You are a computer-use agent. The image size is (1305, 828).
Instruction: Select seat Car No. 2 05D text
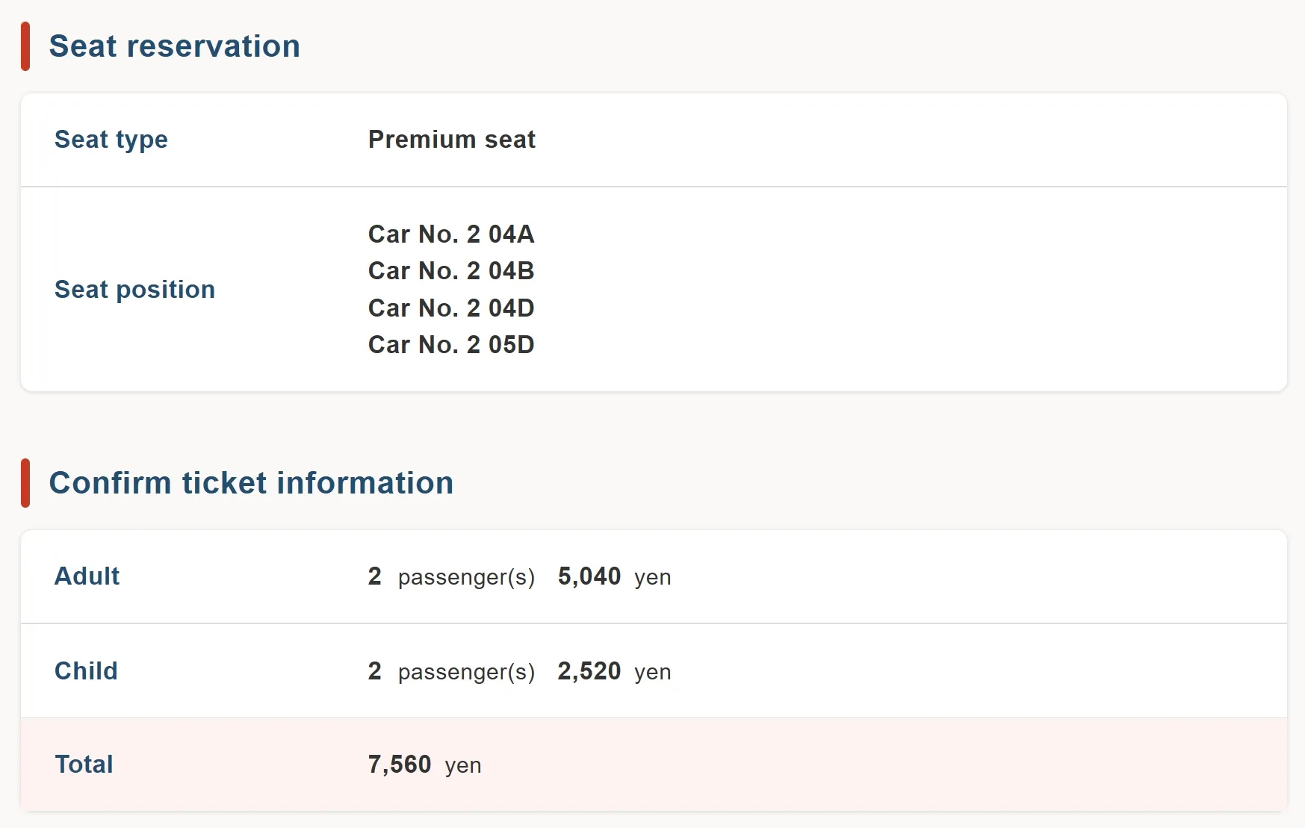[x=451, y=345]
